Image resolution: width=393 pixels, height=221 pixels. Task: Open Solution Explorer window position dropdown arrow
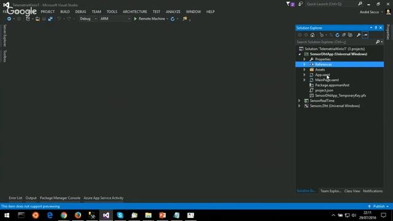point(371,28)
